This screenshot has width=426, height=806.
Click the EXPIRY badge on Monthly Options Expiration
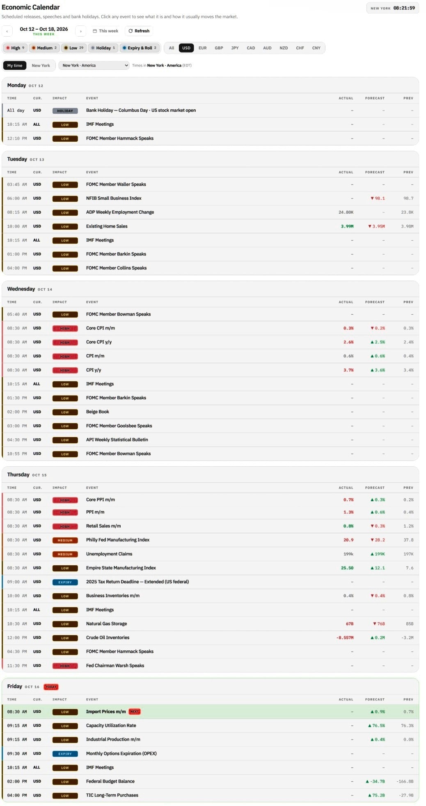(65, 754)
